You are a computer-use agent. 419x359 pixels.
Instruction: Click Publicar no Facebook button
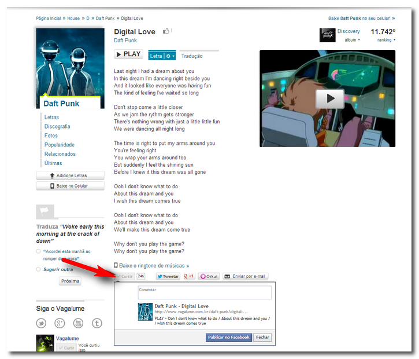[229, 338]
